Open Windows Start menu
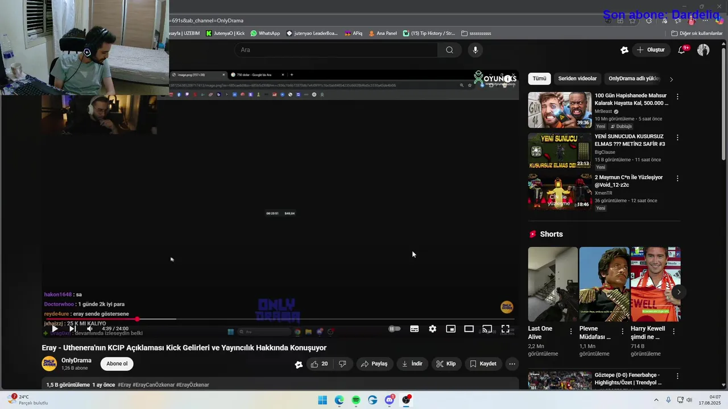 pos(322,400)
